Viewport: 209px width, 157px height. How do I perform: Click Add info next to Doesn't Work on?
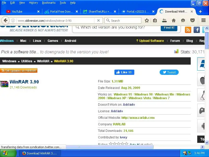[129, 104]
